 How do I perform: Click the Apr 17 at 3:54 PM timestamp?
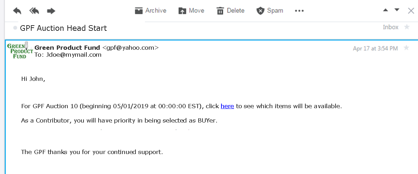pos(375,48)
